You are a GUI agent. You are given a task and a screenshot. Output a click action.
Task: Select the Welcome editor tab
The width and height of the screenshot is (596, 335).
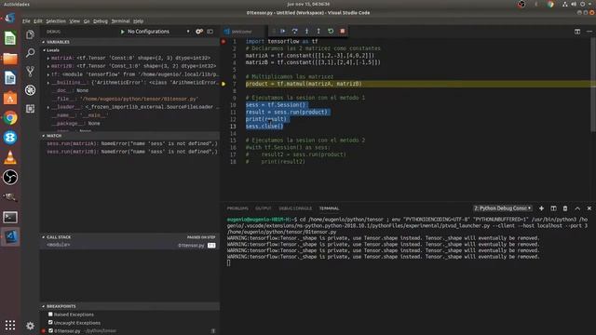tap(241, 32)
